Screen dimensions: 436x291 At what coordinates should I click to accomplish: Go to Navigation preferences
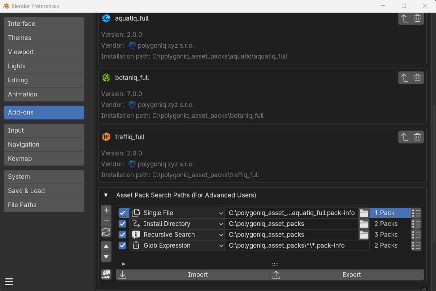point(44,144)
